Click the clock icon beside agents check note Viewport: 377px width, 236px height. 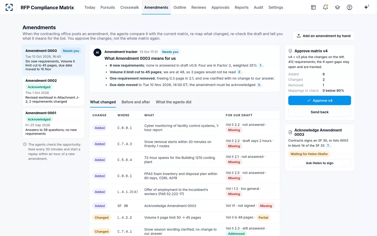(x=25, y=144)
